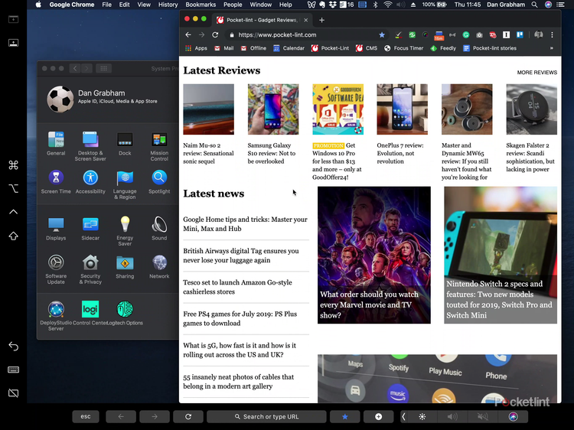Open Screen Time preferences
This screenshot has height=430, width=574.
[x=56, y=181]
